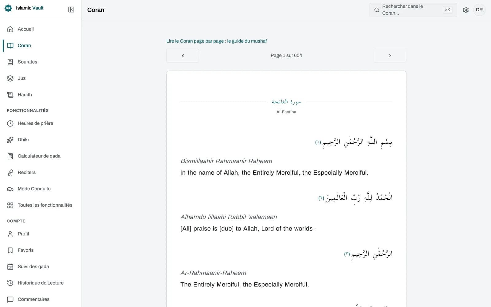
Task: Click the Islamic Vault logo icon
Action: [x=8, y=8]
